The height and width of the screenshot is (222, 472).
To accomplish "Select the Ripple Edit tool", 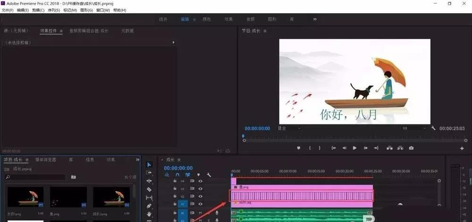I will (149, 181).
